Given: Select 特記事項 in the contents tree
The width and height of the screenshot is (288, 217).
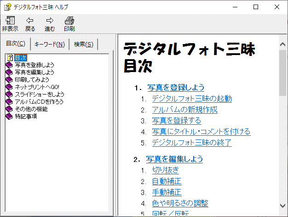Looking at the screenshot, I should coord(26,117).
